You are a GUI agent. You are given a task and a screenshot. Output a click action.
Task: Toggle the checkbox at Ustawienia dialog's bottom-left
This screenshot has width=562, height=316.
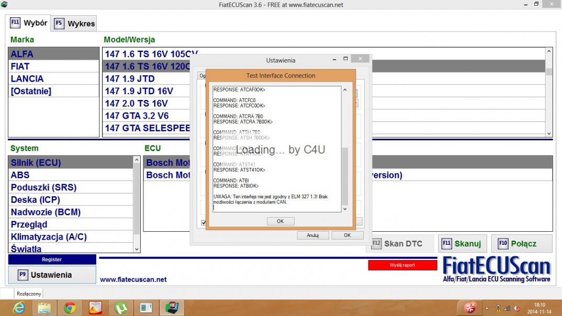[x=204, y=223]
